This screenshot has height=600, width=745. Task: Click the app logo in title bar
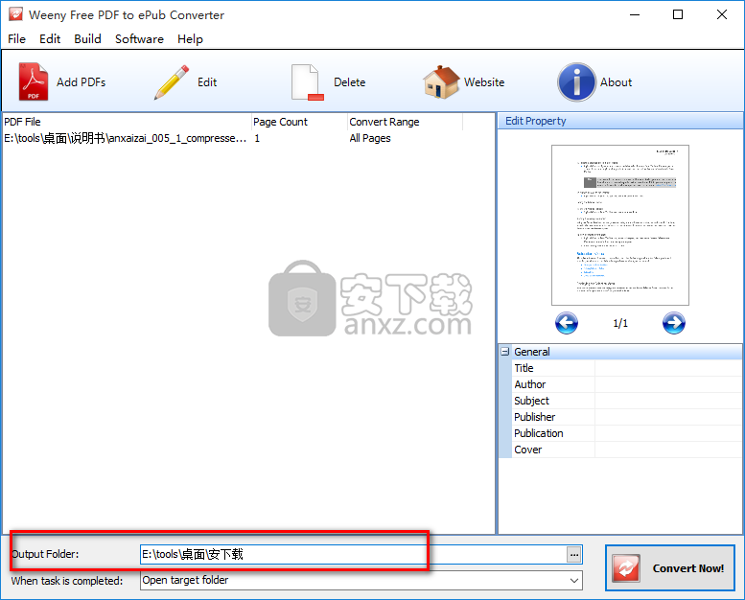[x=15, y=14]
